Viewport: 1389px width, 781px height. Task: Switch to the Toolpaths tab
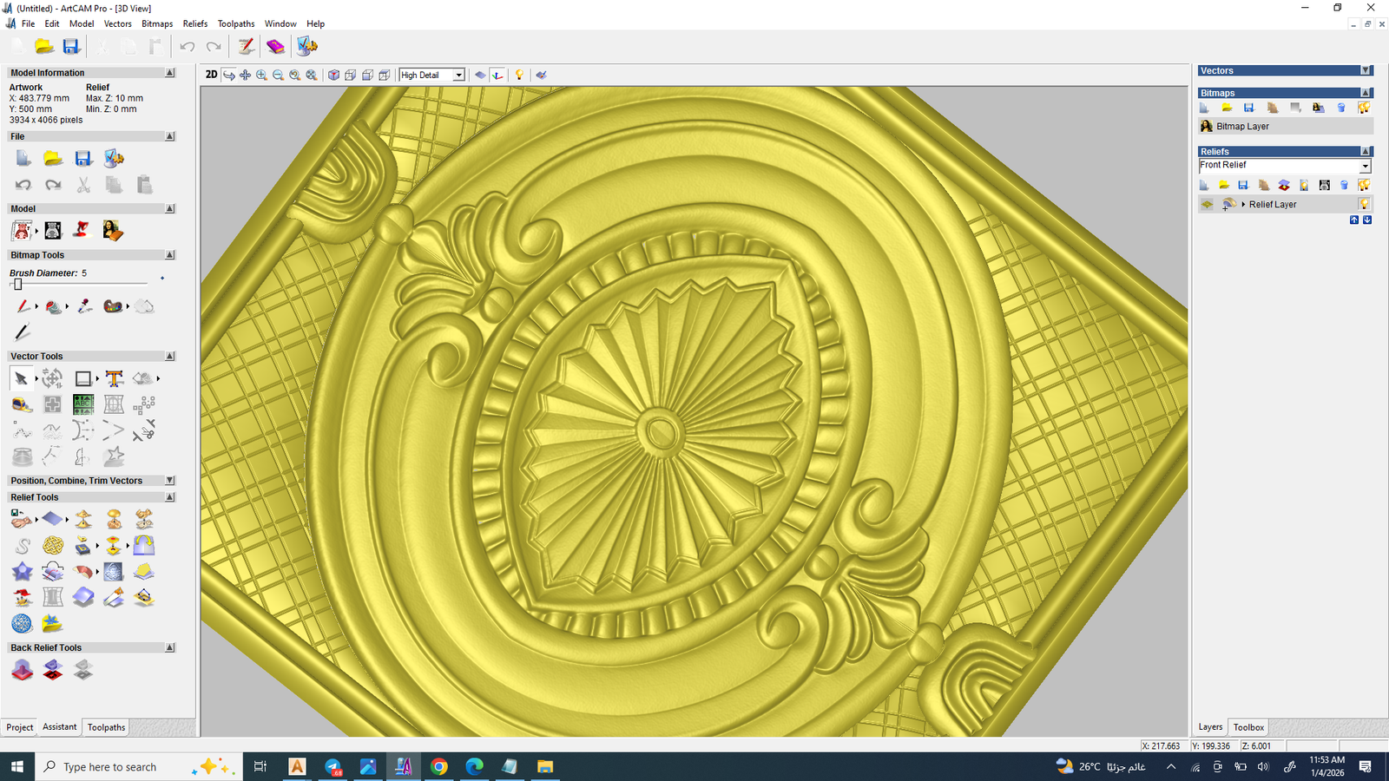106,727
